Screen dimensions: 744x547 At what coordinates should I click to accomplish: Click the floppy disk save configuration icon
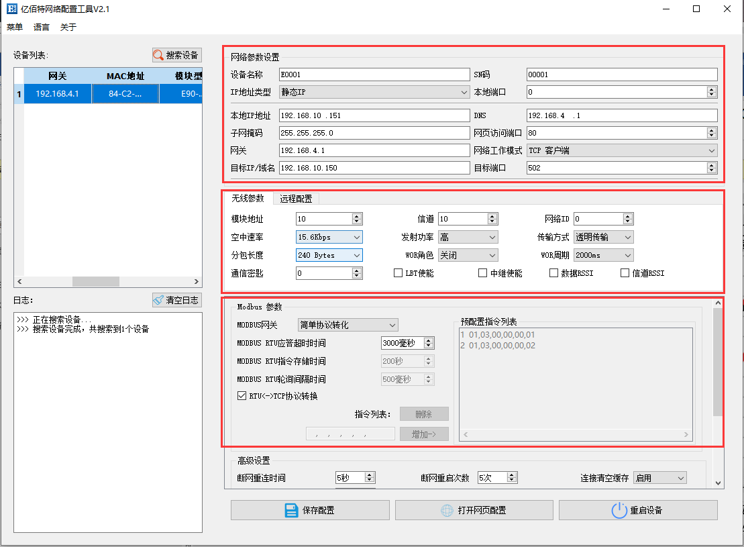pyautogui.click(x=290, y=510)
